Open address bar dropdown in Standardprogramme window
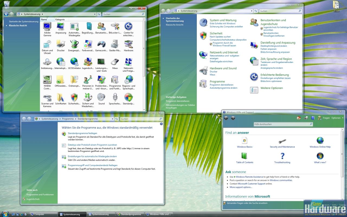Screen dimensions: 347x217 (113, 119)
